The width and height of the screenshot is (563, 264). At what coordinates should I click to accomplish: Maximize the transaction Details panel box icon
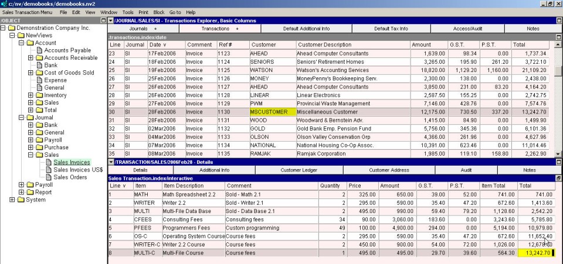558,162
